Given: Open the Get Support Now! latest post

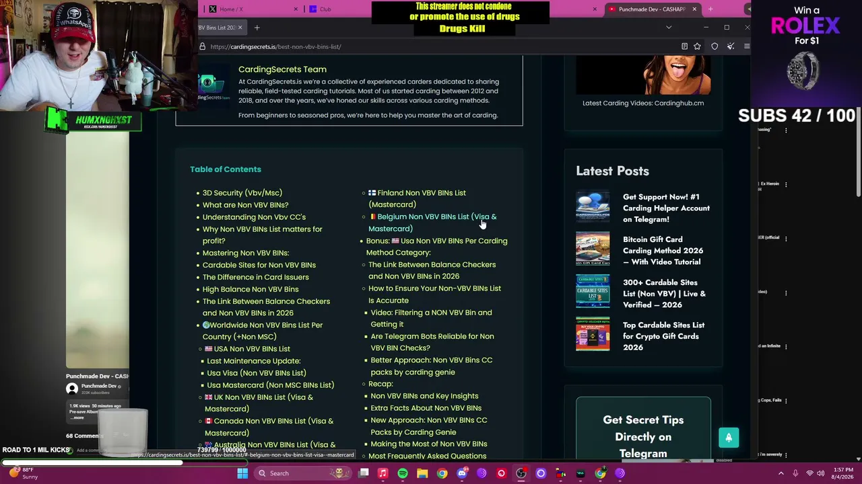Looking at the screenshot, I should 666,208.
